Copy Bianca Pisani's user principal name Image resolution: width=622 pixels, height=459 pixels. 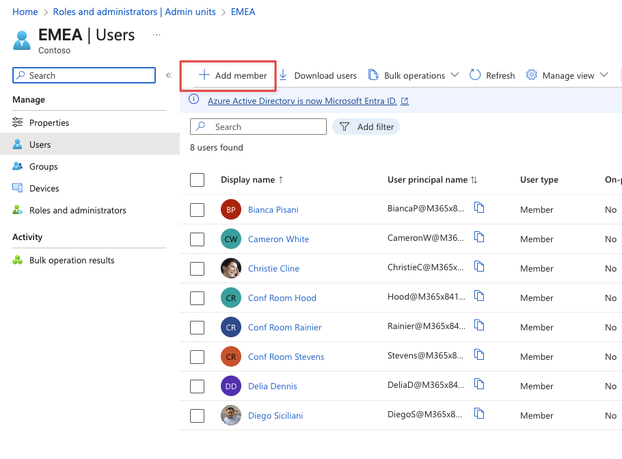[x=479, y=208]
